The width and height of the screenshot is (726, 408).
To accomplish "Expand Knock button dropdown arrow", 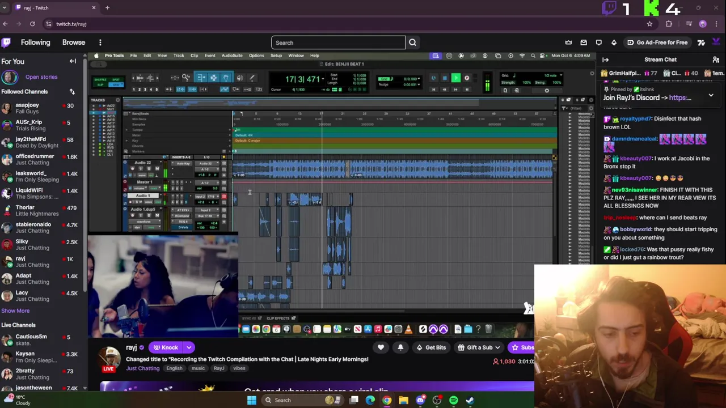I will pyautogui.click(x=189, y=347).
